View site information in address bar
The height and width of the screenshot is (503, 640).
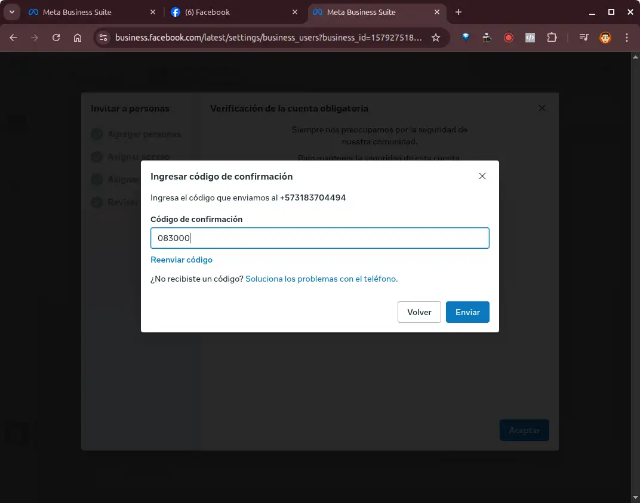coord(103,38)
